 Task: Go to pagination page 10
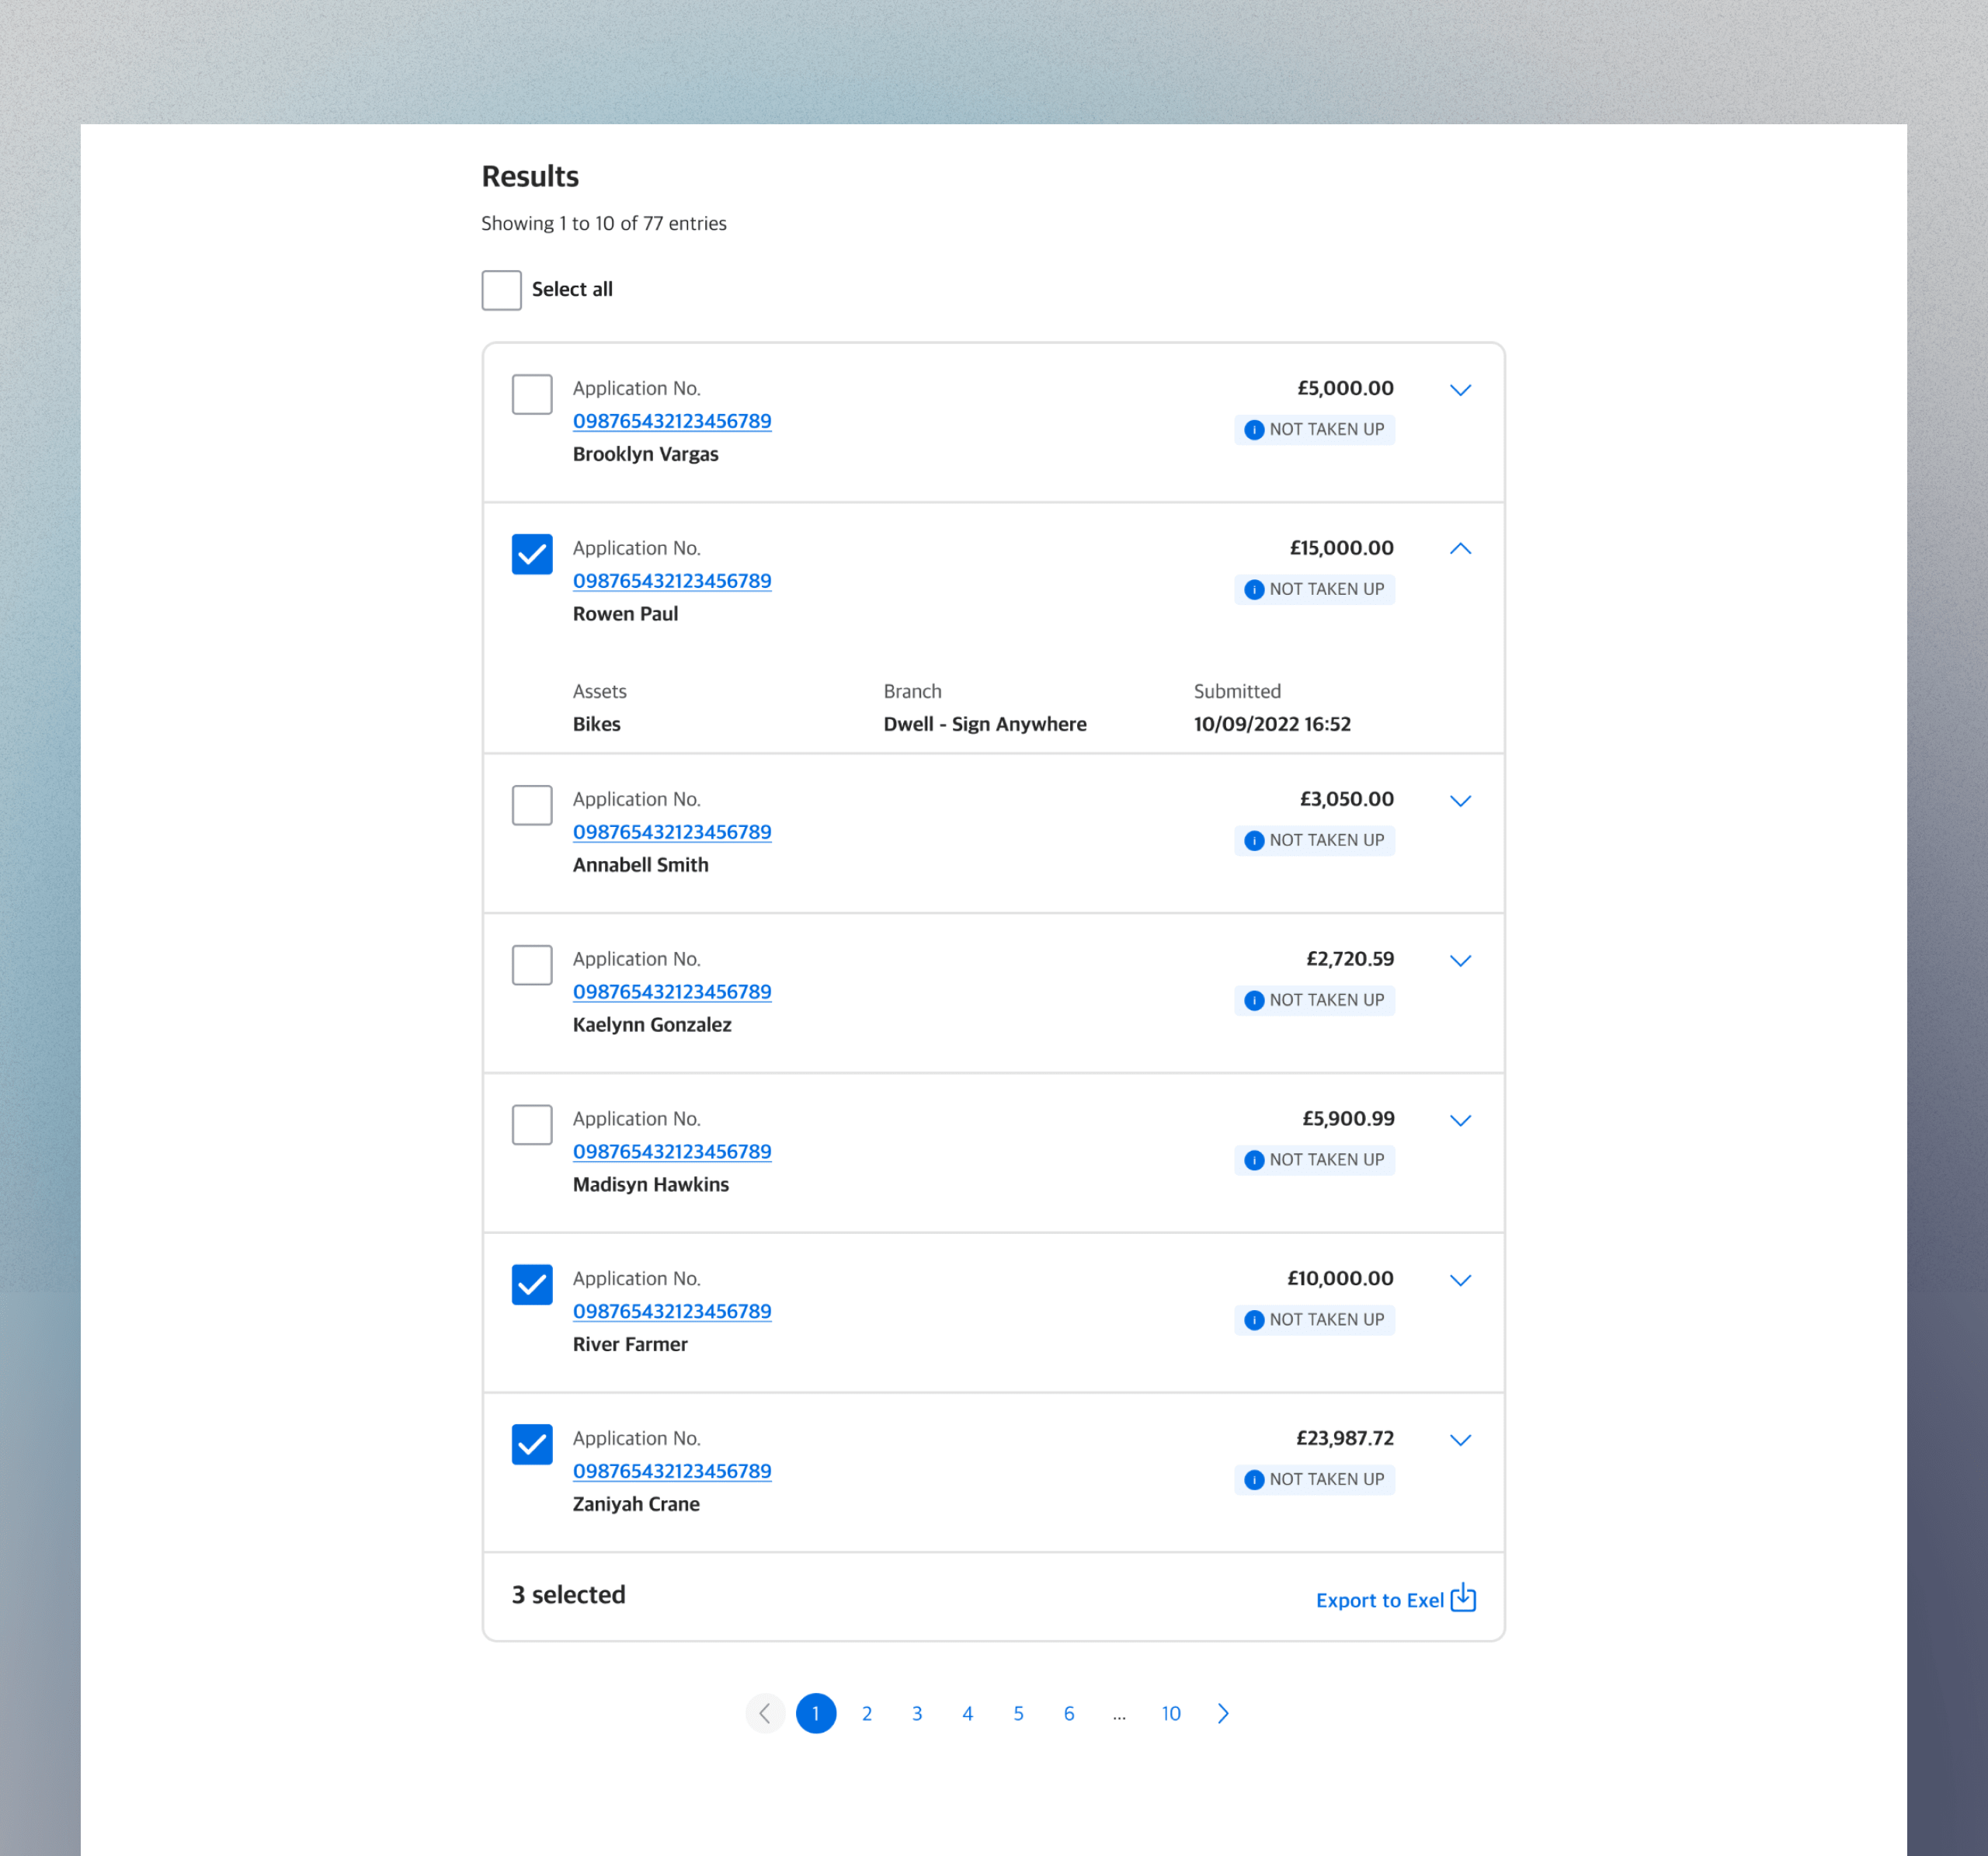1171,1714
